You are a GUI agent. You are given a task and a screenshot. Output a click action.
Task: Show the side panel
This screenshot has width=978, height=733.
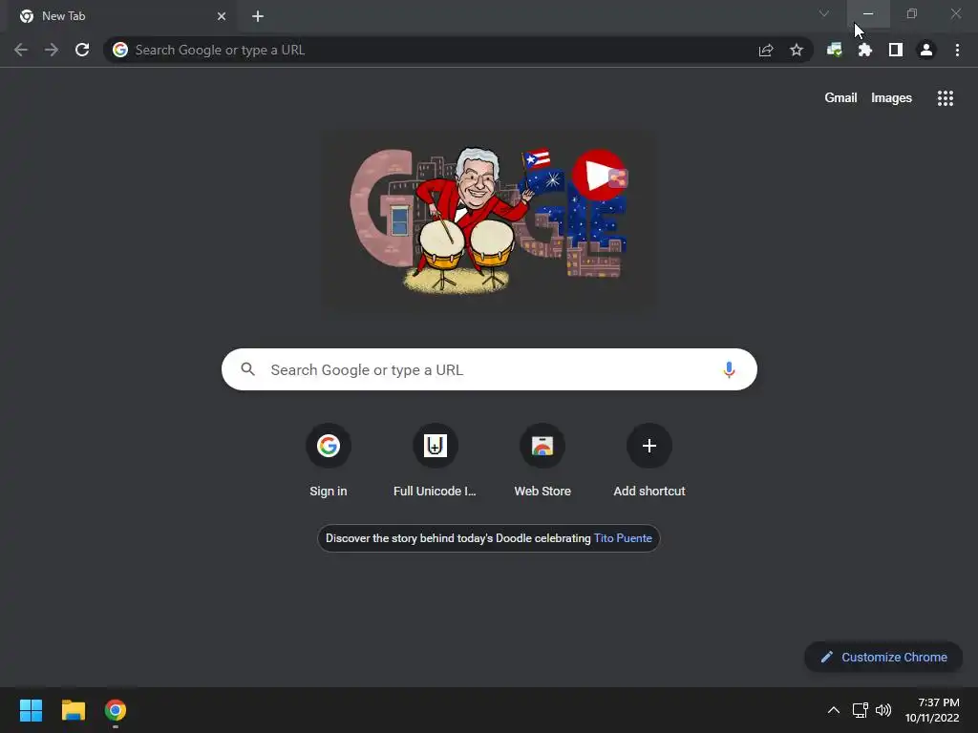[x=896, y=50]
